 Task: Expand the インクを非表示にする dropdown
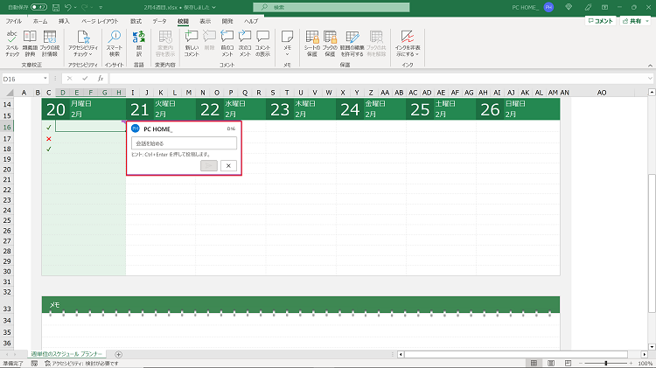pos(407,54)
